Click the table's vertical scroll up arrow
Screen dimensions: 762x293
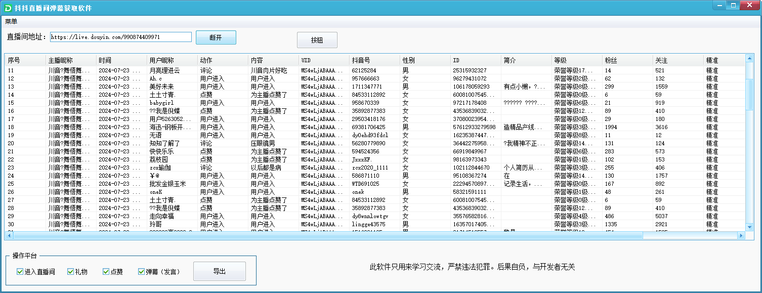(749, 59)
